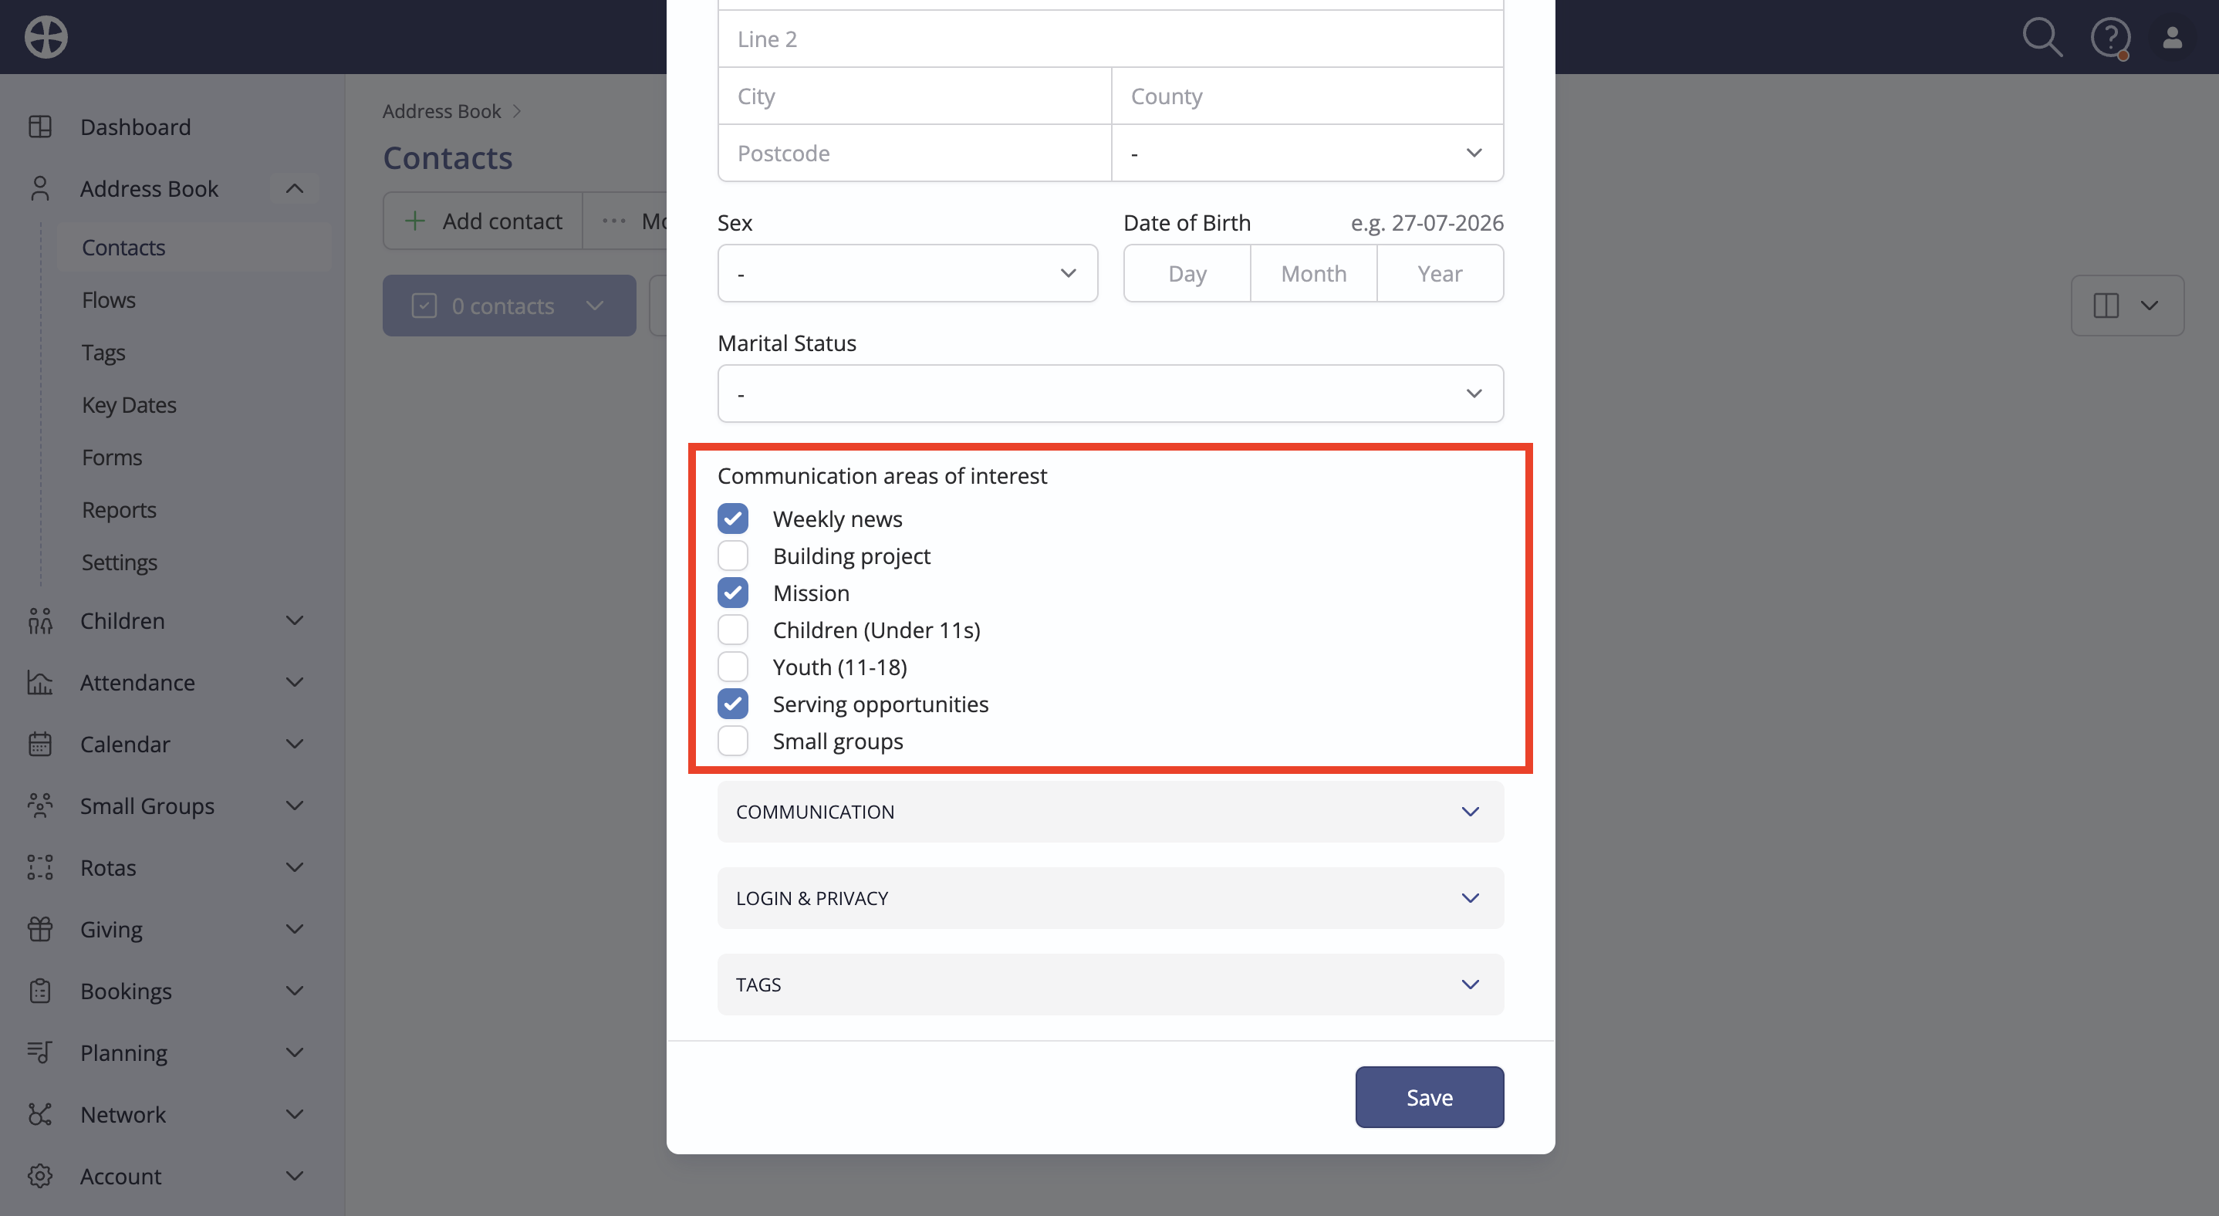Click the Calendar sidebar icon

pyautogui.click(x=39, y=743)
